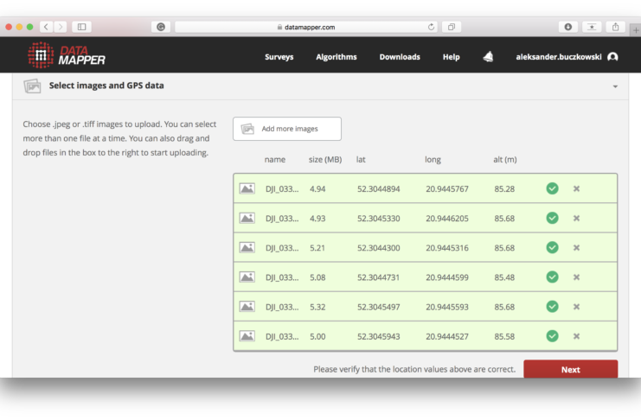The width and height of the screenshot is (641, 420).
Task: Click the Safari reload page icon
Action: pyautogui.click(x=432, y=27)
